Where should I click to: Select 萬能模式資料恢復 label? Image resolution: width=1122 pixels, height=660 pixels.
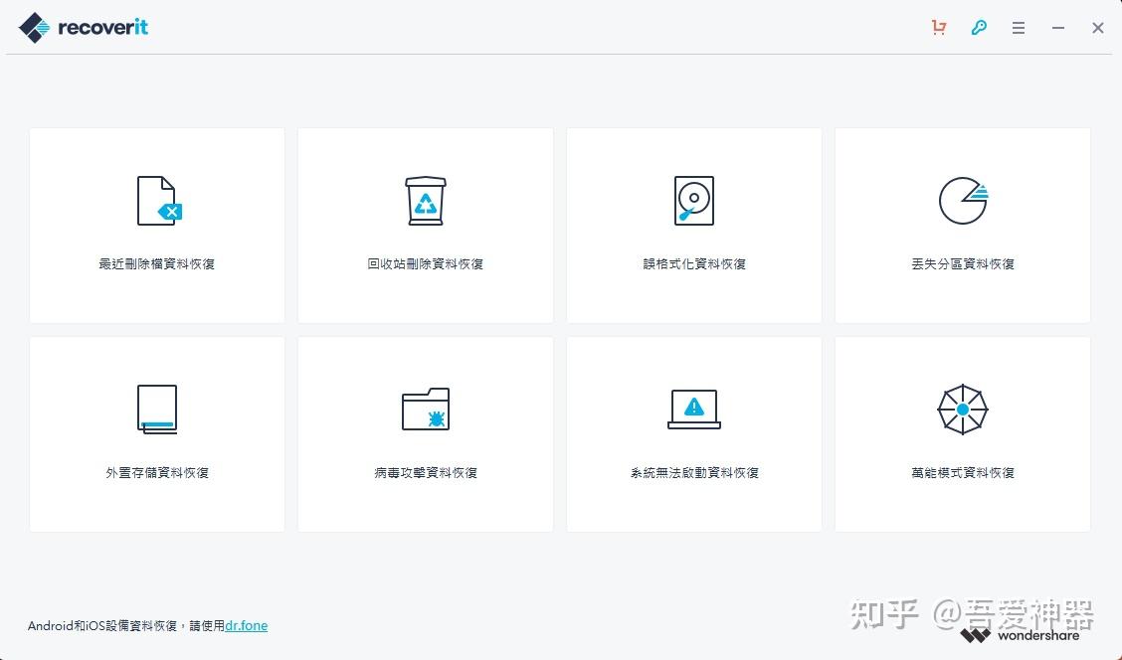[x=963, y=473]
